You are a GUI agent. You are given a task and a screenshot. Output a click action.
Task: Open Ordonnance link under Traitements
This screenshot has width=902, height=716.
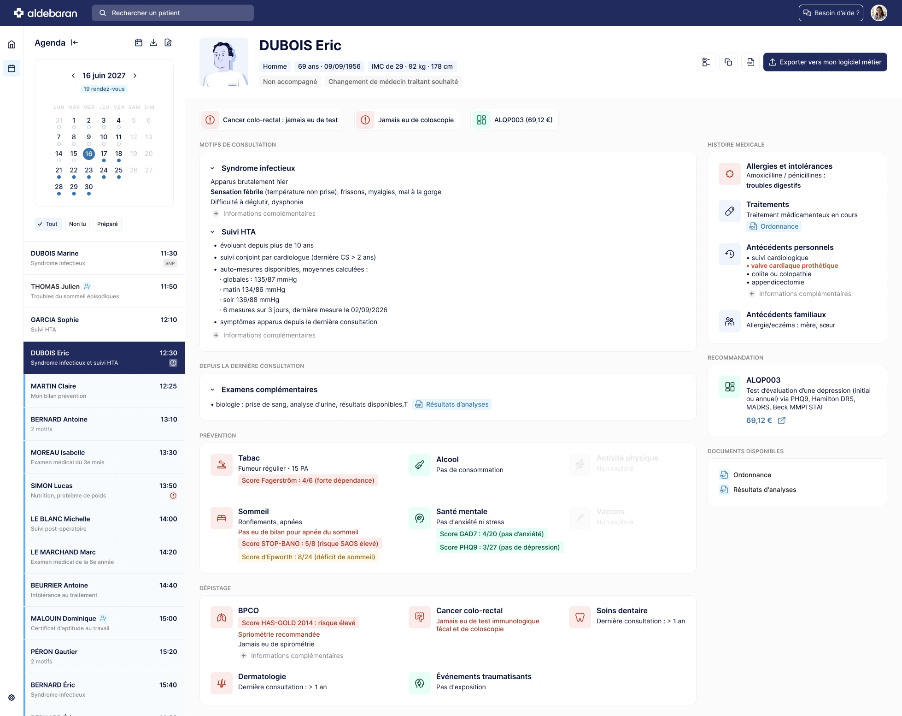pos(774,226)
